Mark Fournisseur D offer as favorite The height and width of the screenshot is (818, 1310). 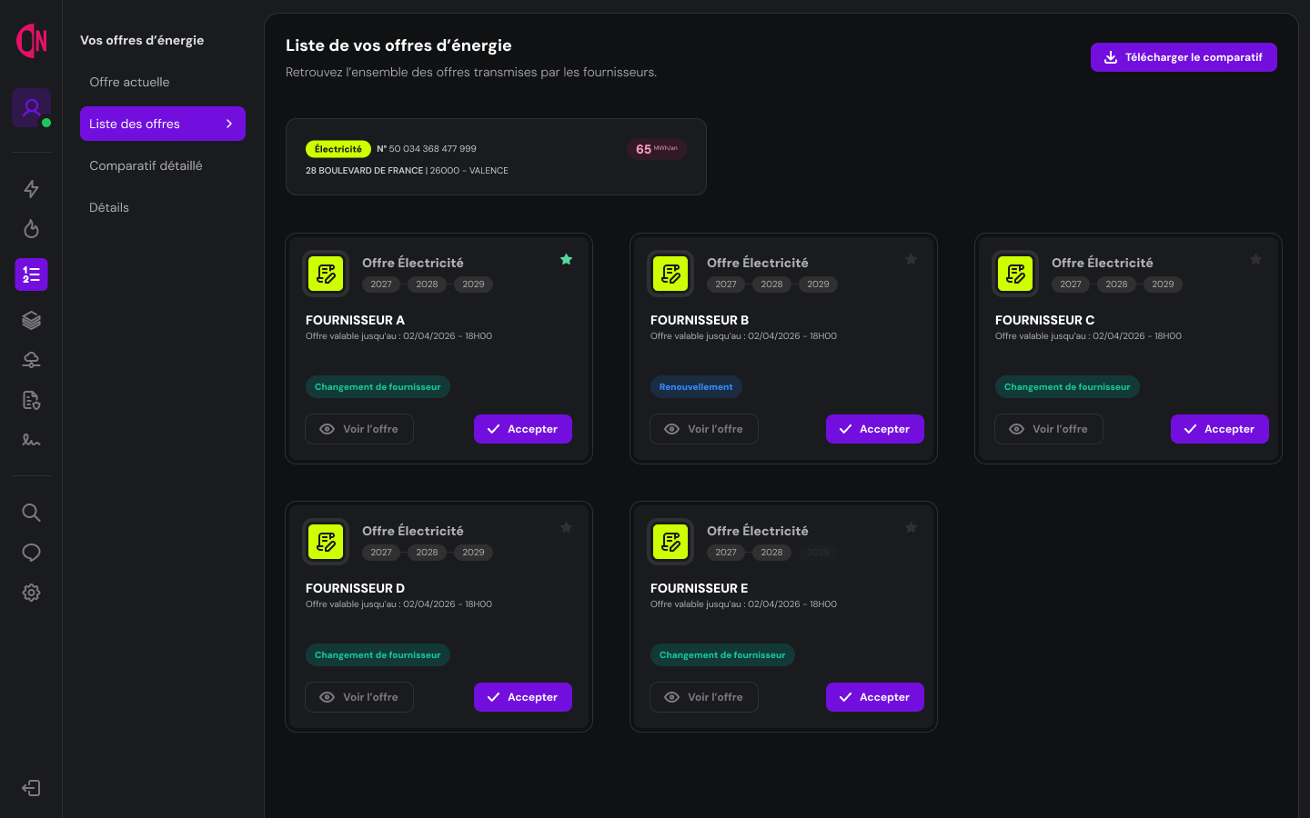tap(566, 527)
